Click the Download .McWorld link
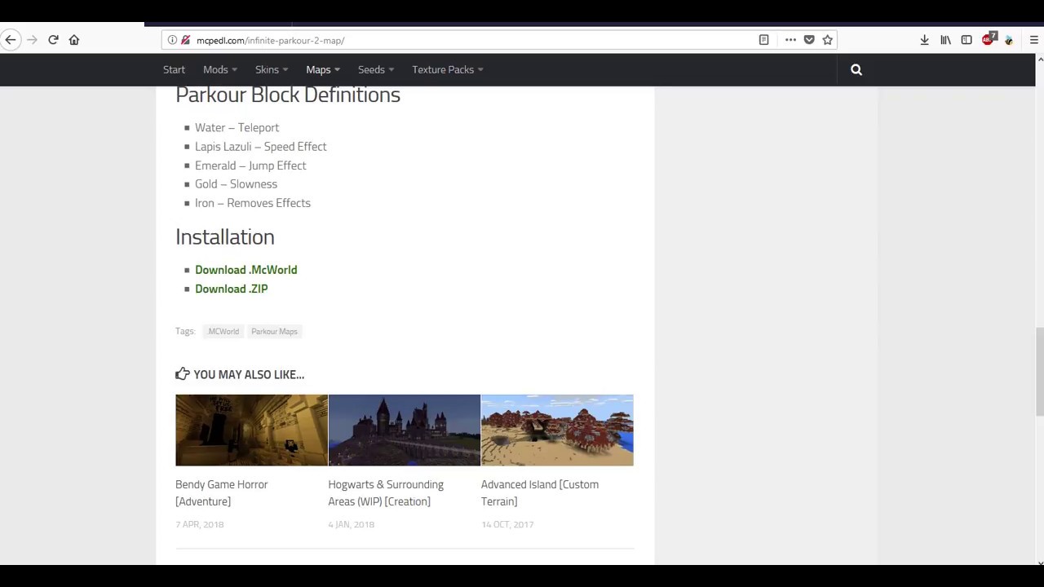The height and width of the screenshot is (587, 1044). pos(246,270)
